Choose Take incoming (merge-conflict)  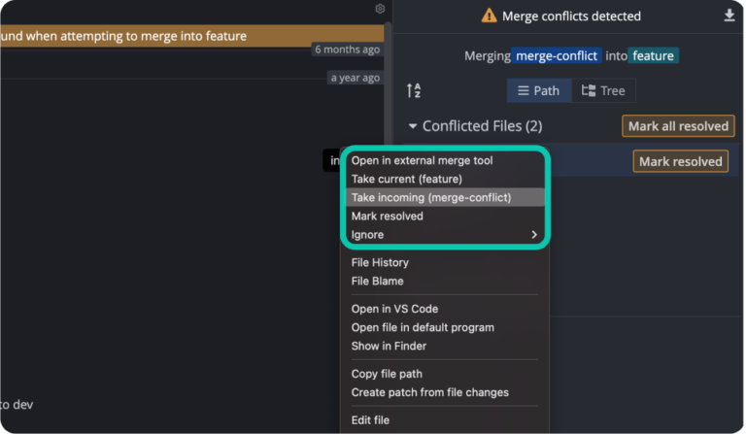(430, 197)
